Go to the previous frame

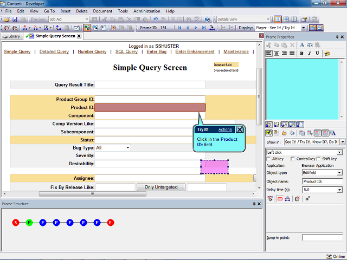coord(188,28)
